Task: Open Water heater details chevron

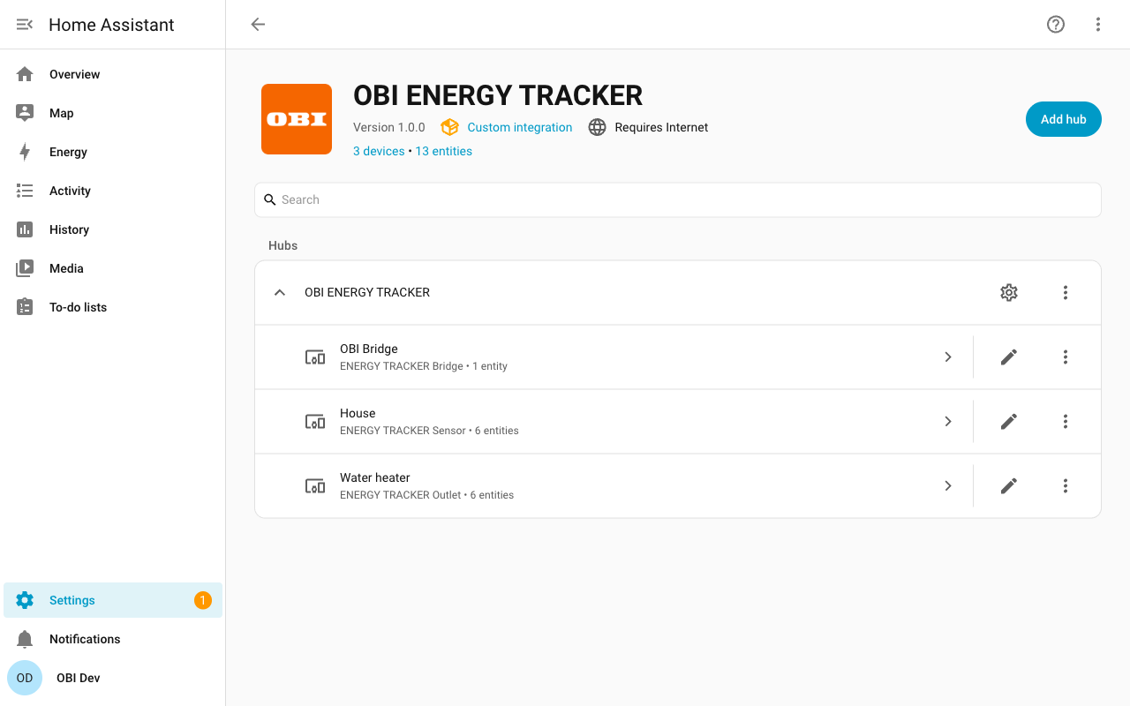Action: point(948,485)
